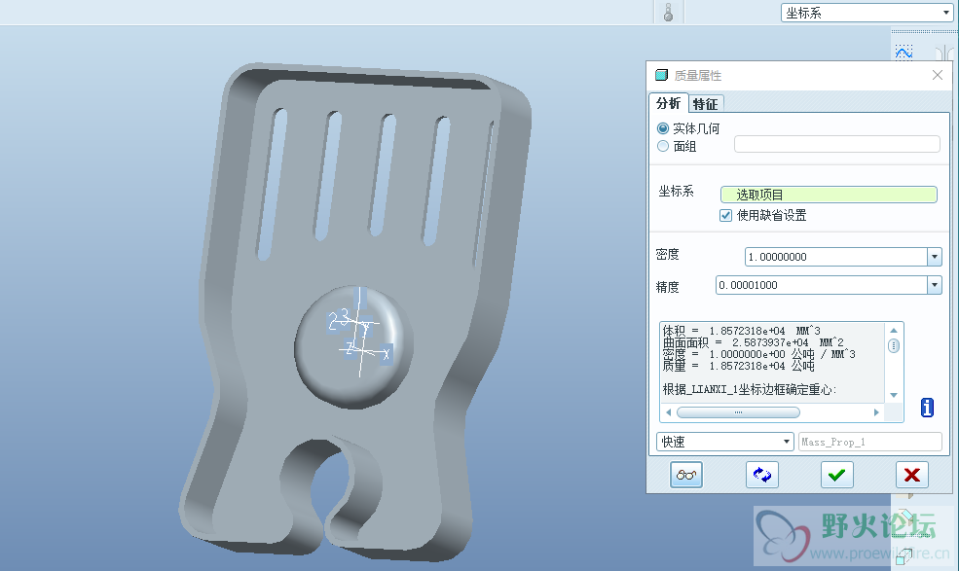Screen dimensions: 959x571
Task: Click the Mass_Prop_1 name field
Action: coord(869,442)
